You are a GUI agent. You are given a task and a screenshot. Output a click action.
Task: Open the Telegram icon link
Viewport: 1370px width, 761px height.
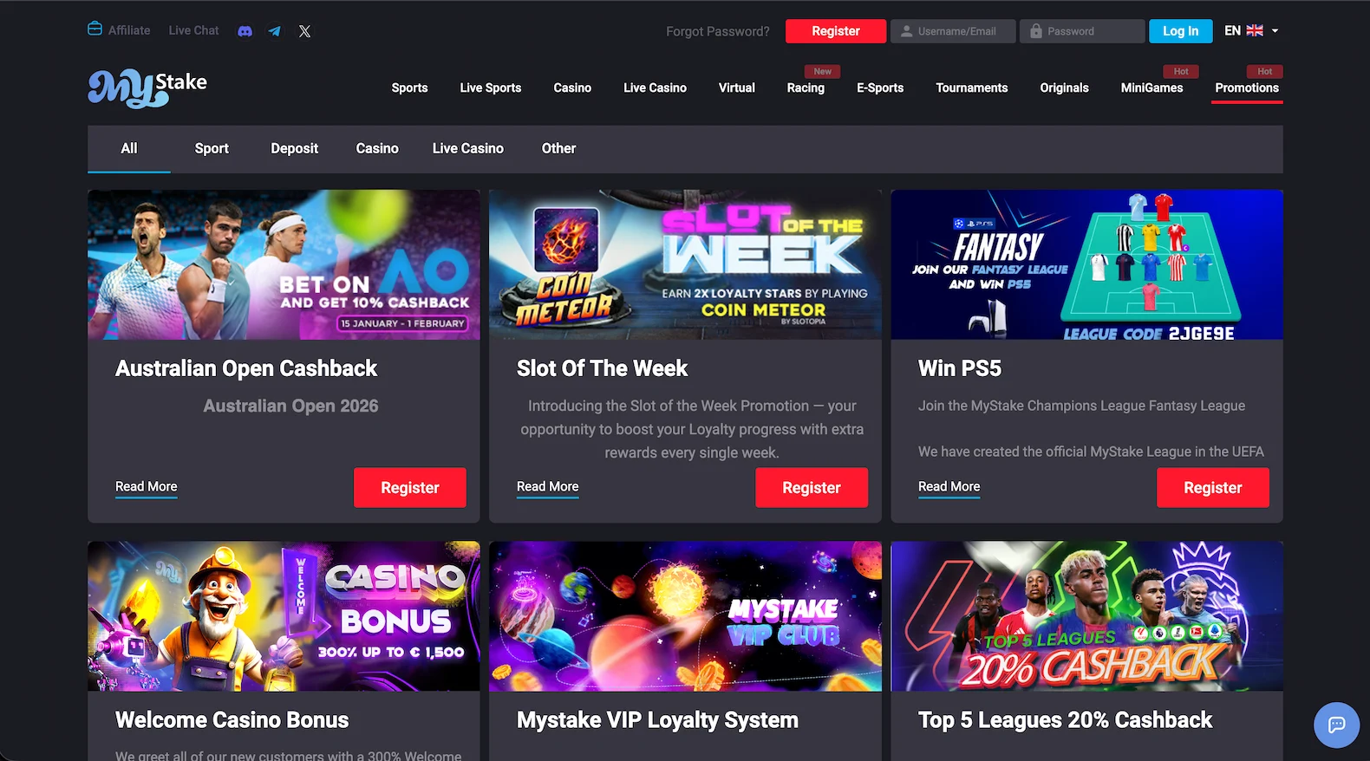pyautogui.click(x=275, y=31)
